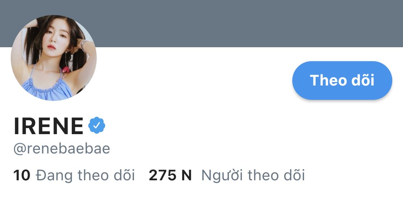Open the circular profile avatar photo
This screenshot has height=215, width=403.
pyautogui.click(x=54, y=58)
